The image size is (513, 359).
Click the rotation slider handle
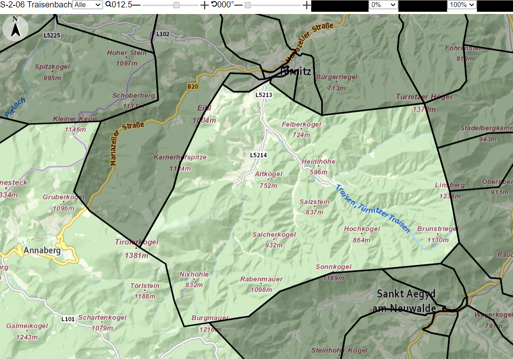coord(248,5)
